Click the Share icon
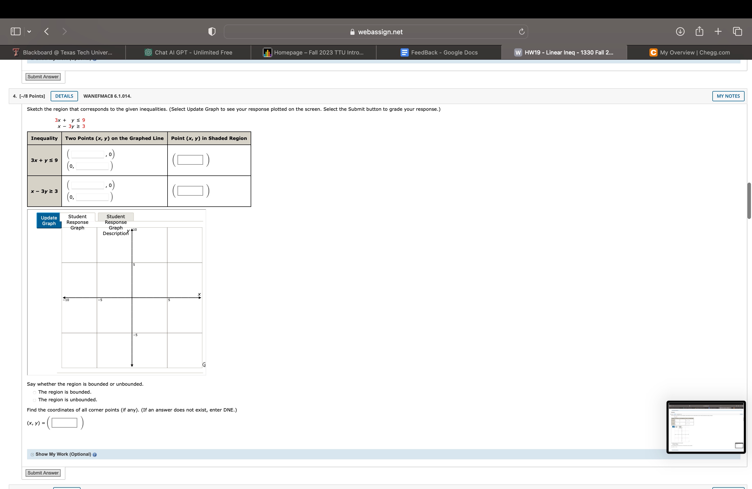The height and width of the screenshot is (489, 752). (699, 31)
